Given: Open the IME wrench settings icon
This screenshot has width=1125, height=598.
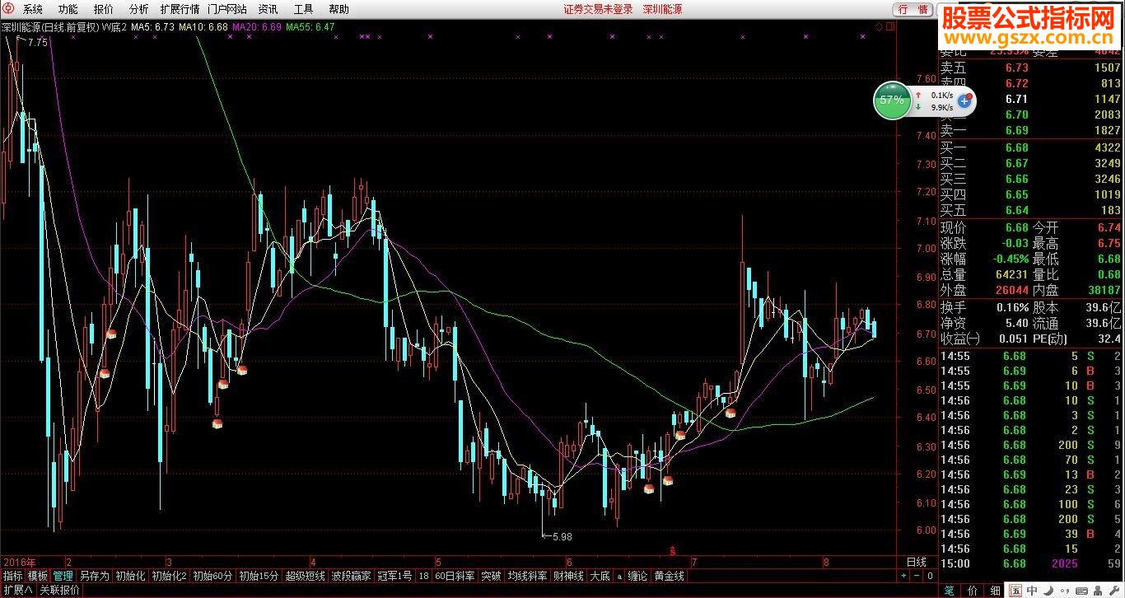Looking at the screenshot, I should coord(1115,591).
